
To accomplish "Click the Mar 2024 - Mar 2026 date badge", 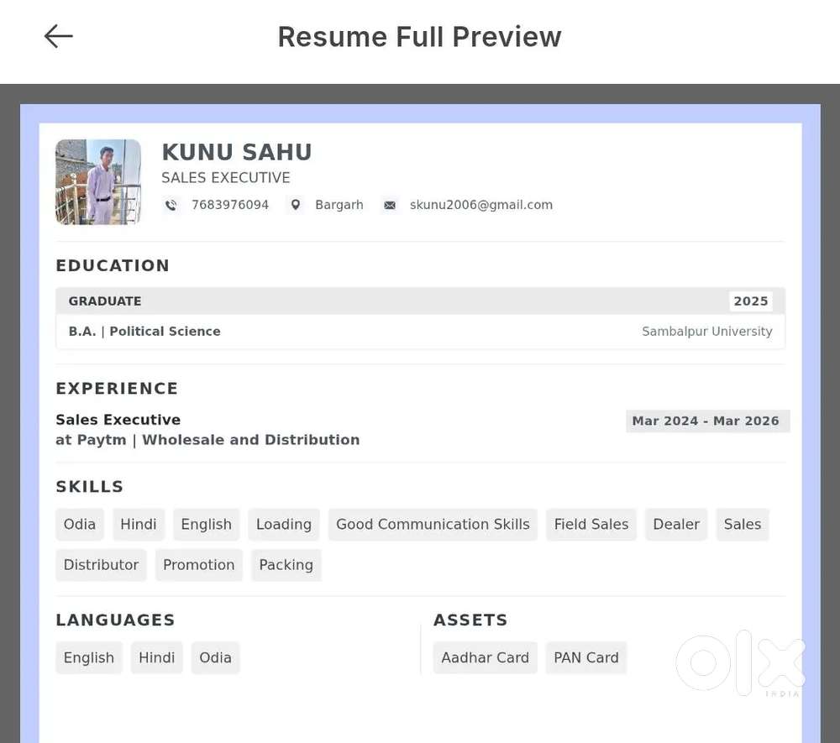I will point(706,421).
